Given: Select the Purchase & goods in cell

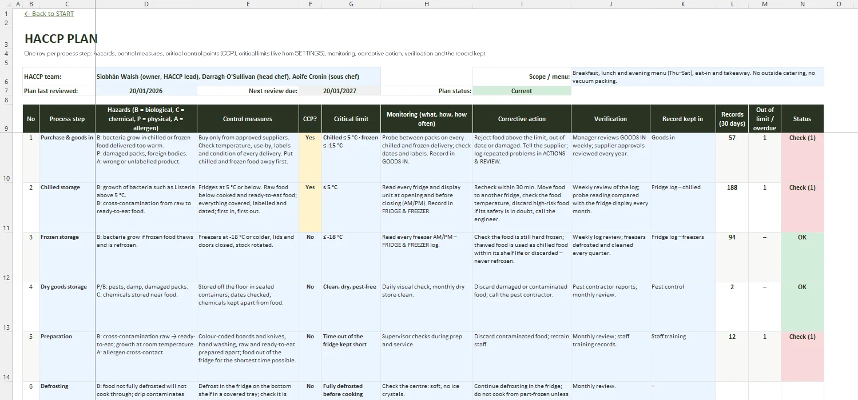Looking at the screenshot, I should pos(67,158).
